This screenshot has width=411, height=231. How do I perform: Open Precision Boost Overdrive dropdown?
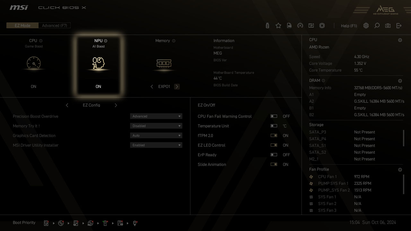tap(156, 116)
